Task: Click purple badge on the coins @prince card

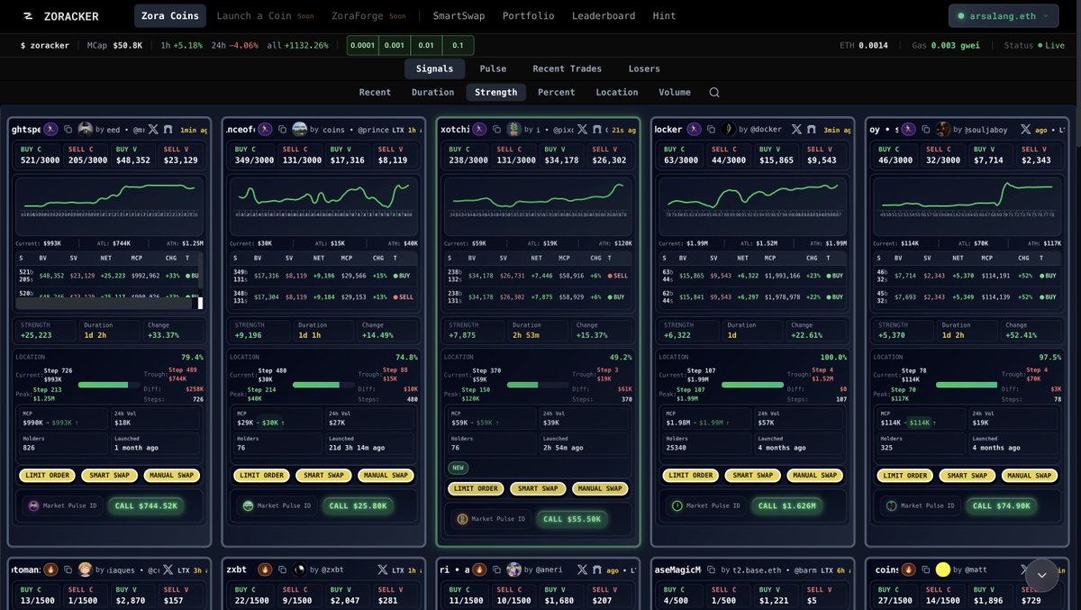Action: 265,129
